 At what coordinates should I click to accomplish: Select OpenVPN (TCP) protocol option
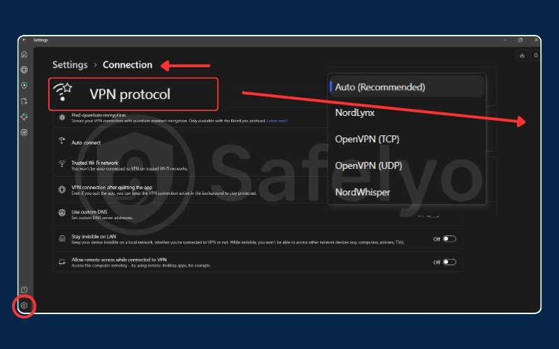367,139
